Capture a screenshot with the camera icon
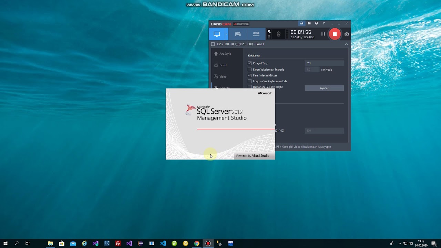441x248 pixels. pyautogui.click(x=347, y=34)
